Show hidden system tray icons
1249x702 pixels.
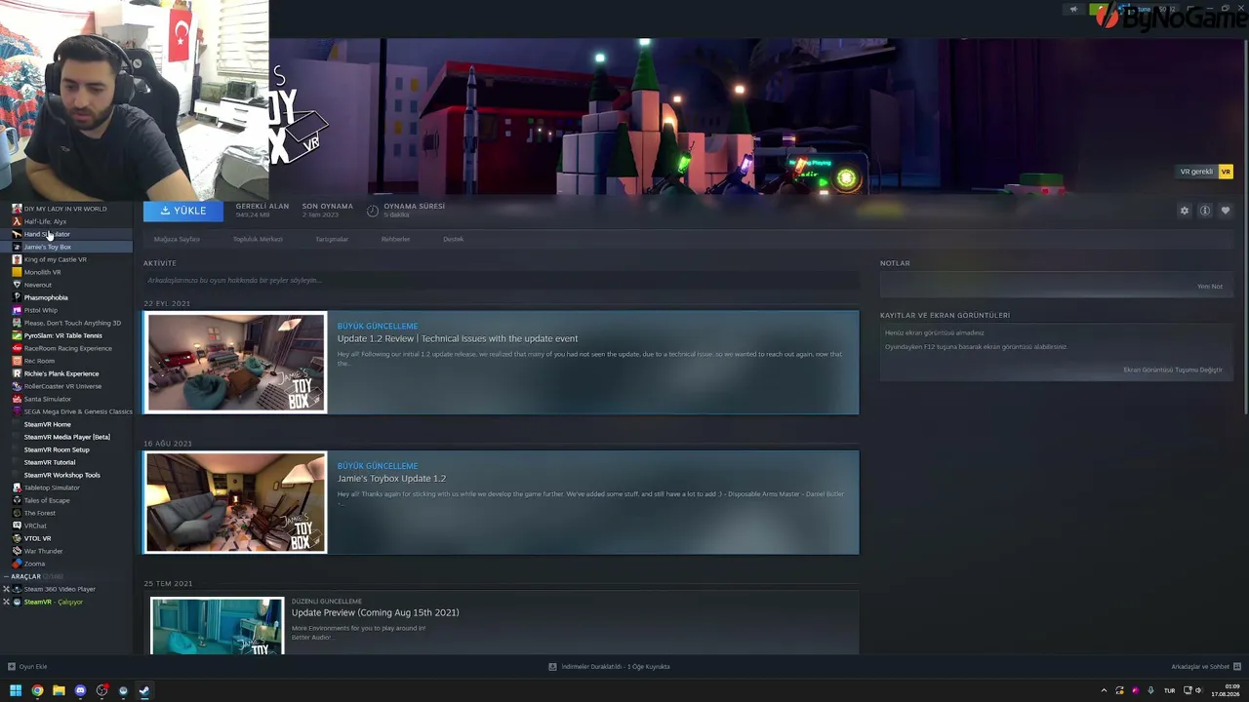1104,691
